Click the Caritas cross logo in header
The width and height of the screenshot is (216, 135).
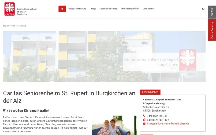(x=9, y=9)
